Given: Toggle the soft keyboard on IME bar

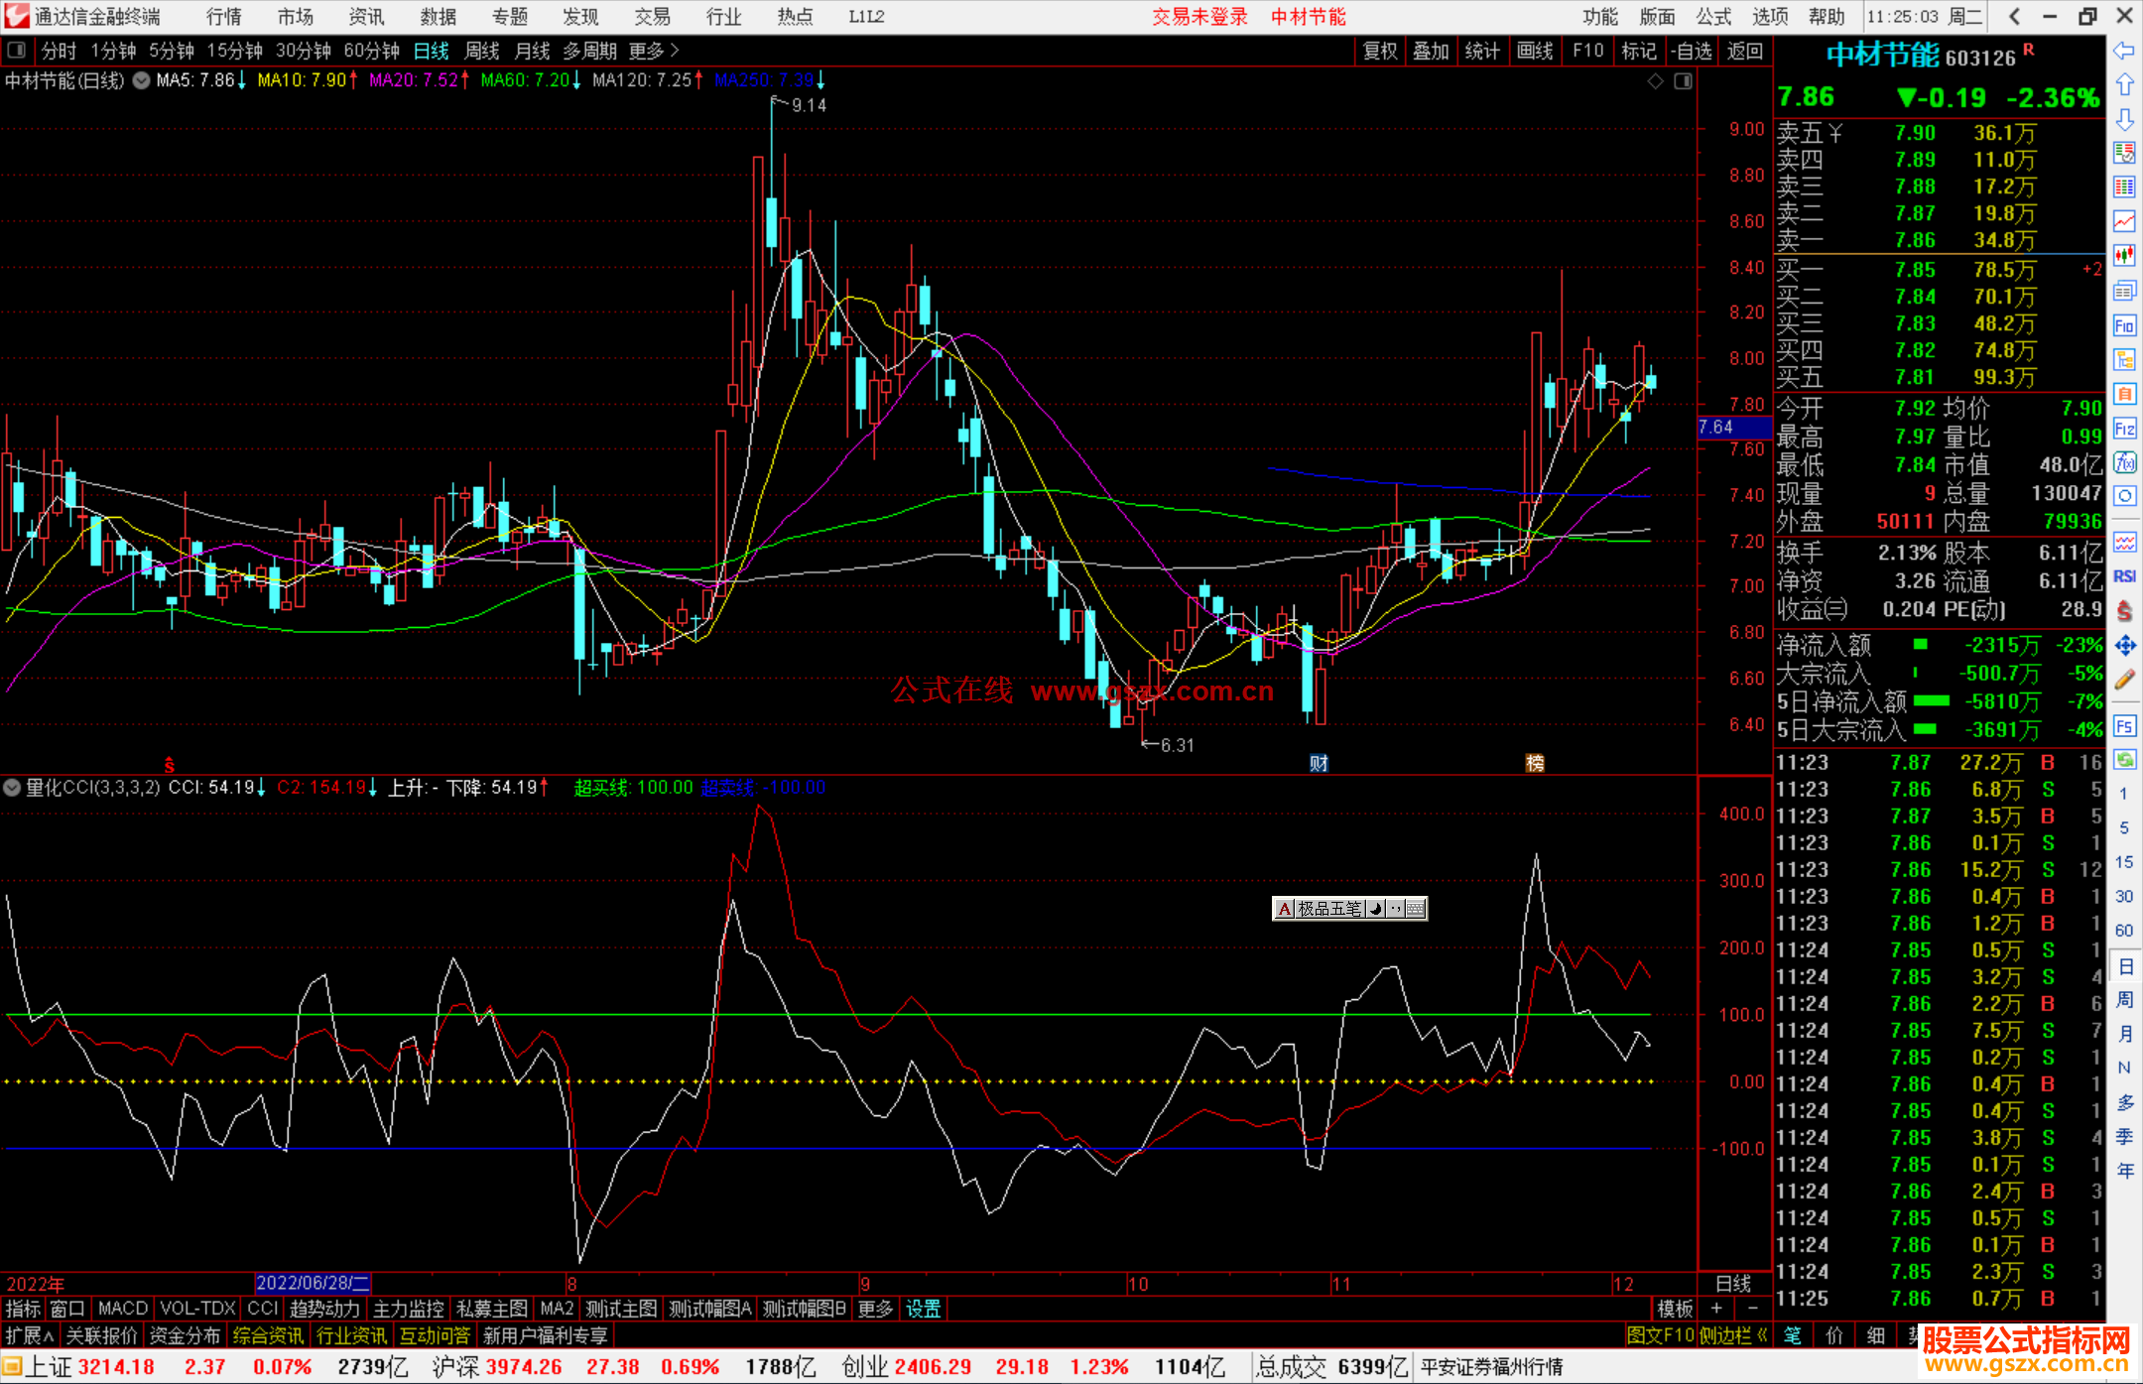Looking at the screenshot, I should click(x=1416, y=909).
